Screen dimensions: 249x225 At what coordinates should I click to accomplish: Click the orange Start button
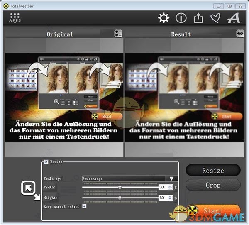214,211
